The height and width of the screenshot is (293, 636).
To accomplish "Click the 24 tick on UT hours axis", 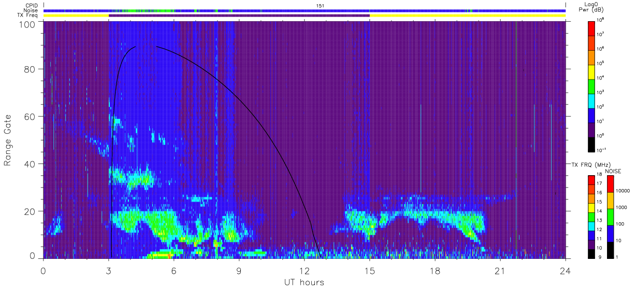I will click(566, 271).
